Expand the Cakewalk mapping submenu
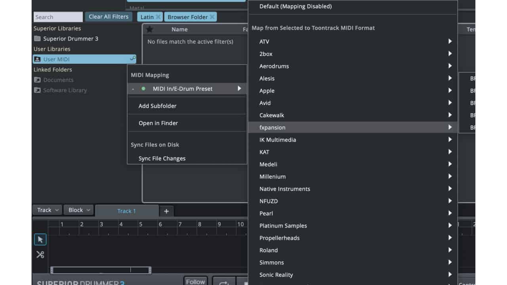 [x=353, y=115]
